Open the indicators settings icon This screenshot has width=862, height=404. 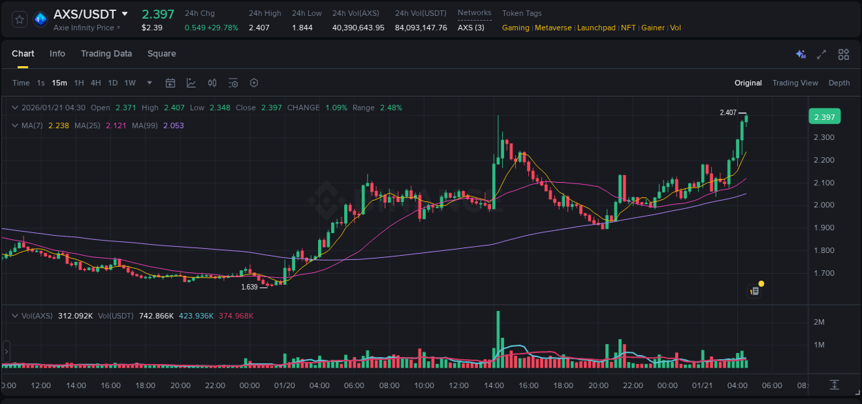pyautogui.click(x=233, y=83)
